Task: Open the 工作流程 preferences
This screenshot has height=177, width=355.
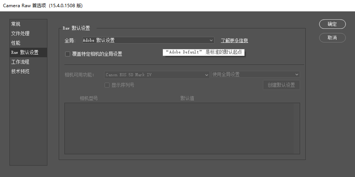Action: [28, 62]
